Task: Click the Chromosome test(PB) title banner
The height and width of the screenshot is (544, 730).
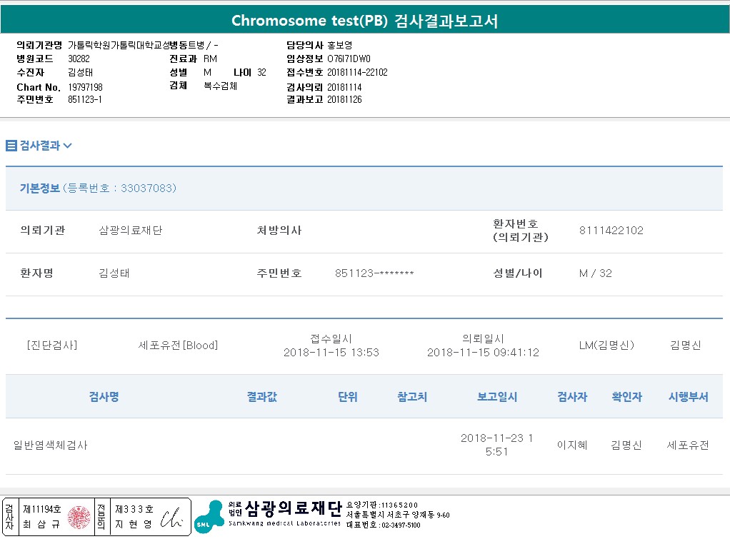Action: [x=365, y=21]
